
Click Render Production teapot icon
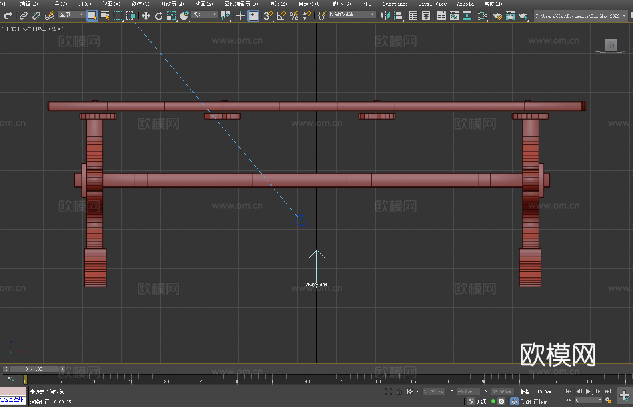pos(523,16)
